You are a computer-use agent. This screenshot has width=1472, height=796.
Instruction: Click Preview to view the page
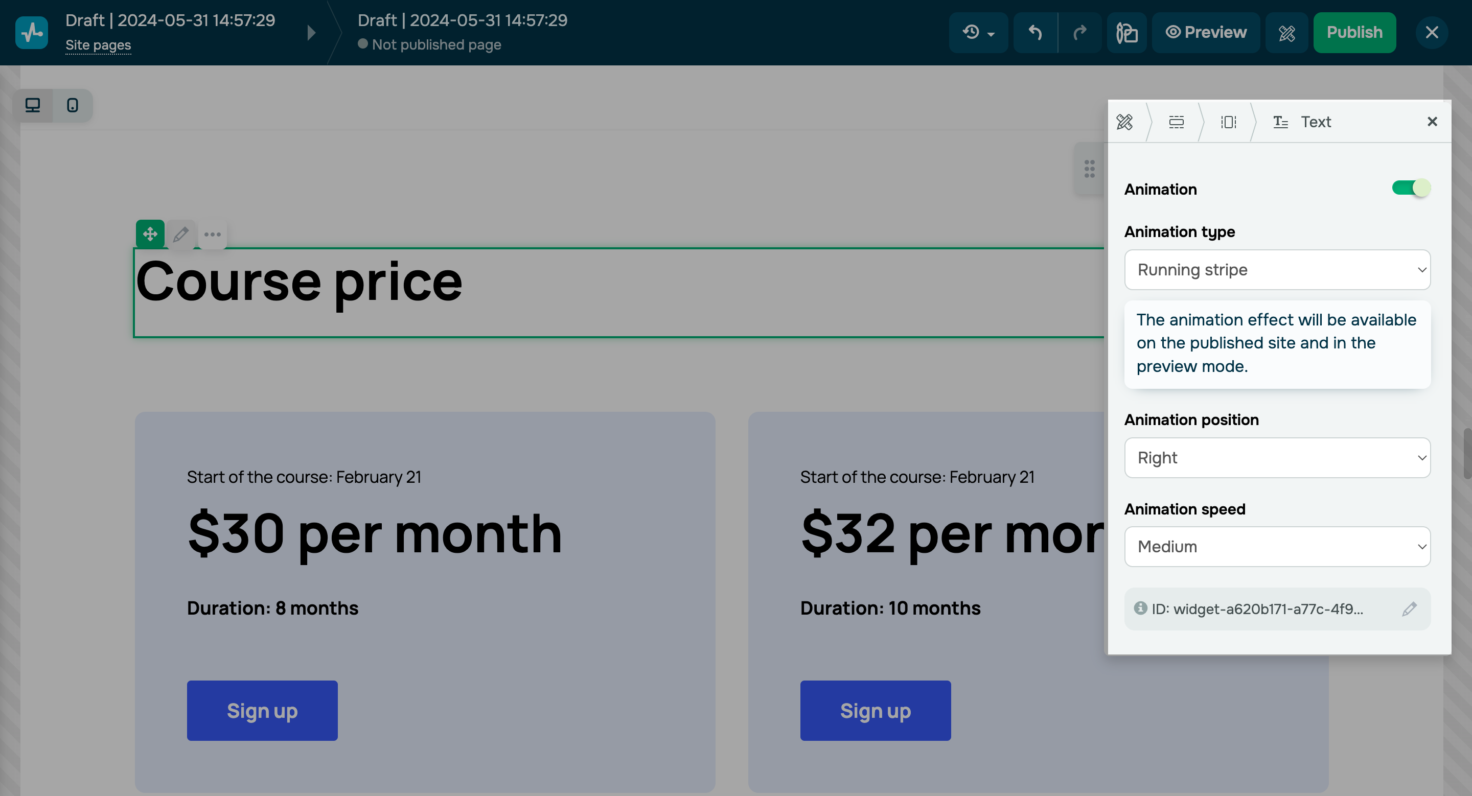(1206, 33)
